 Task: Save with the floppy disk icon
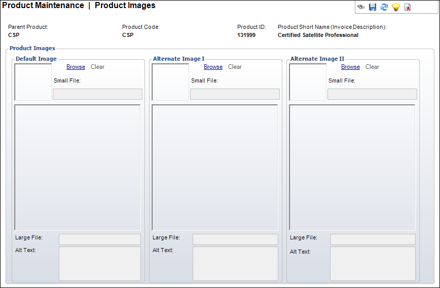373,7
